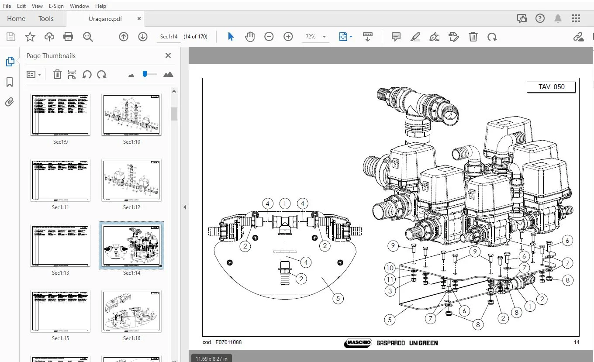
Task: Select thumbnail page Sec1:12
Action: 131,180
